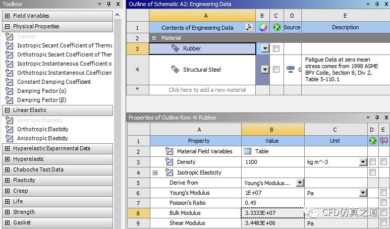Collapse the Isotropic Elasticity property row
The image size is (390, 229).
coord(155,173)
